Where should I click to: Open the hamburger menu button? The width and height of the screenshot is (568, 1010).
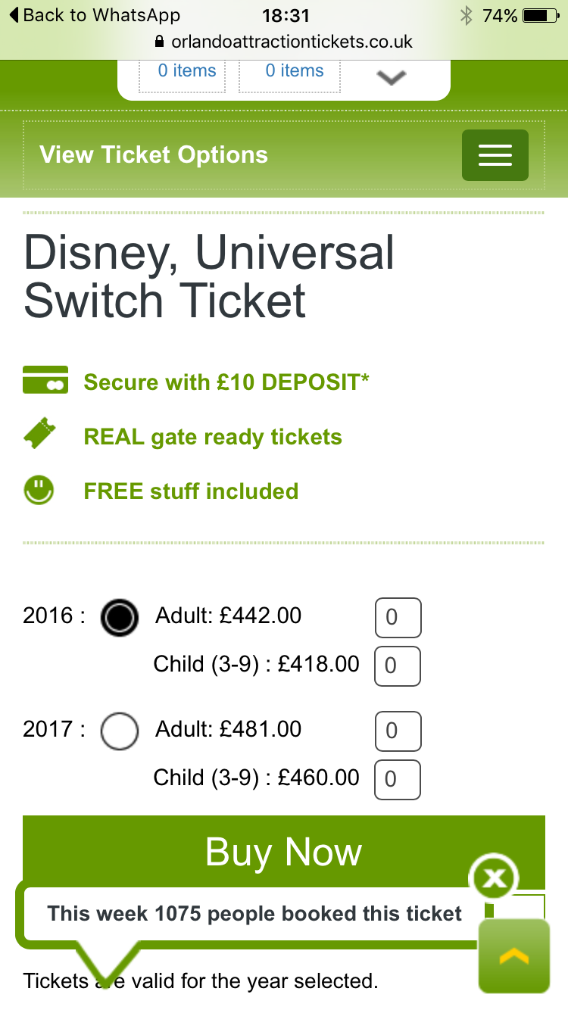pos(495,155)
